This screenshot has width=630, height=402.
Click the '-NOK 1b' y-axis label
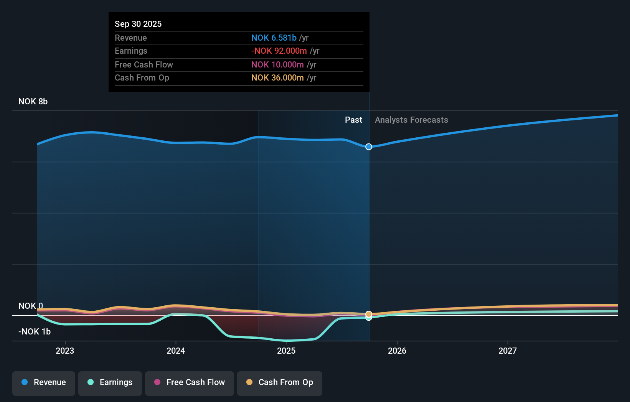coord(35,331)
